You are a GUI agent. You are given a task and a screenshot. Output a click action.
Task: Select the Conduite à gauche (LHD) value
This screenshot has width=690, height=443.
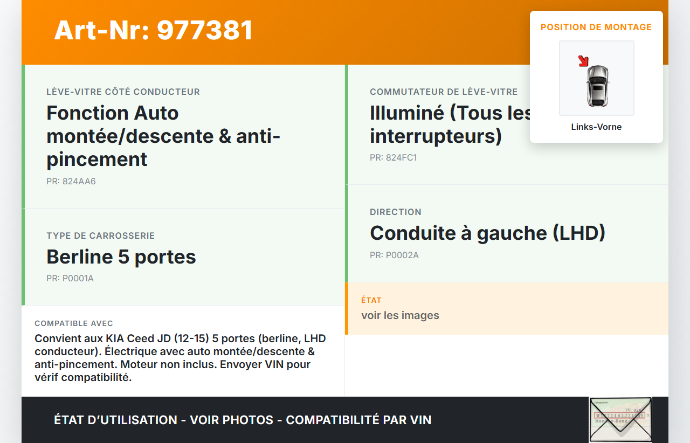[x=488, y=233]
